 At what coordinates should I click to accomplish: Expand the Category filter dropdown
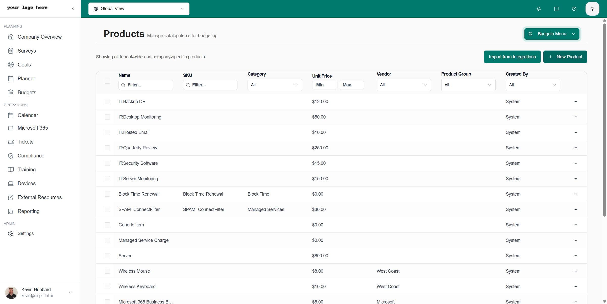pos(275,85)
